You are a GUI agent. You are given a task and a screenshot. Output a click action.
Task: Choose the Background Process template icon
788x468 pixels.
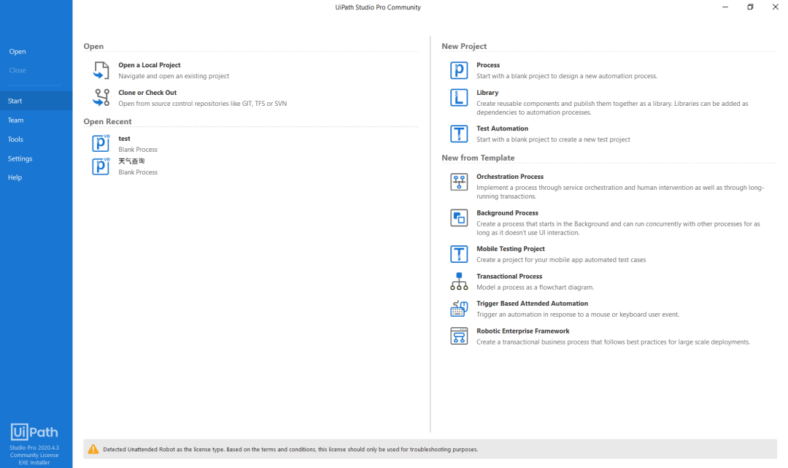(x=459, y=218)
